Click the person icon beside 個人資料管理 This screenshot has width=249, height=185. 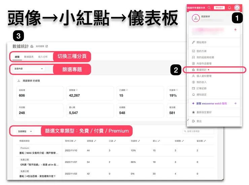[x=193, y=76]
